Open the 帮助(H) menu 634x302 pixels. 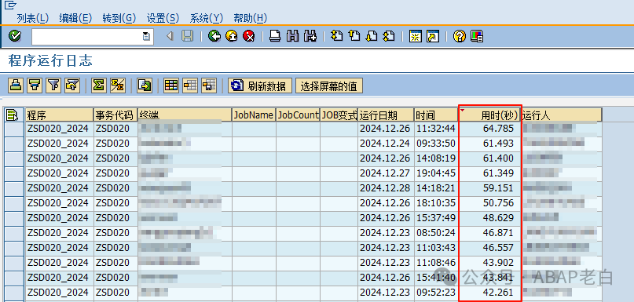pyautogui.click(x=251, y=18)
